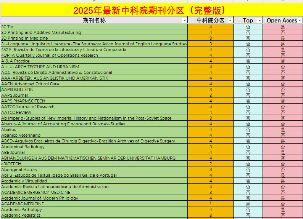Select the 3L-Language Linguistics Literature journal cell

click(x=94, y=44)
